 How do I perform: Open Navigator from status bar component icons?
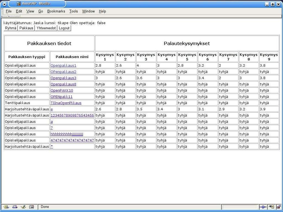(x=6, y=207)
